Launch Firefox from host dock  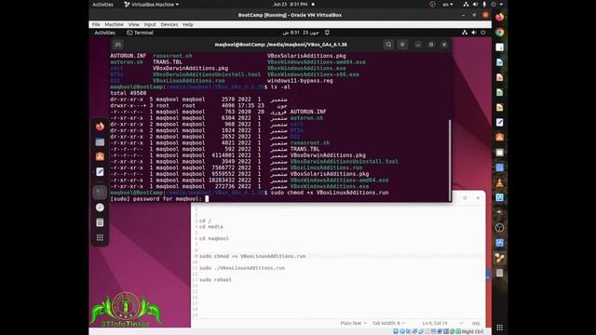500,17
